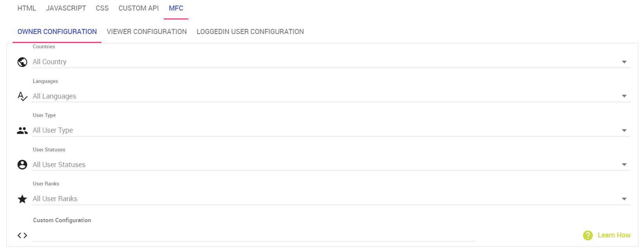The width and height of the screenshot is (644, 252).
Task: Click the star icon beside User Ranks
Action: (22, 199)
